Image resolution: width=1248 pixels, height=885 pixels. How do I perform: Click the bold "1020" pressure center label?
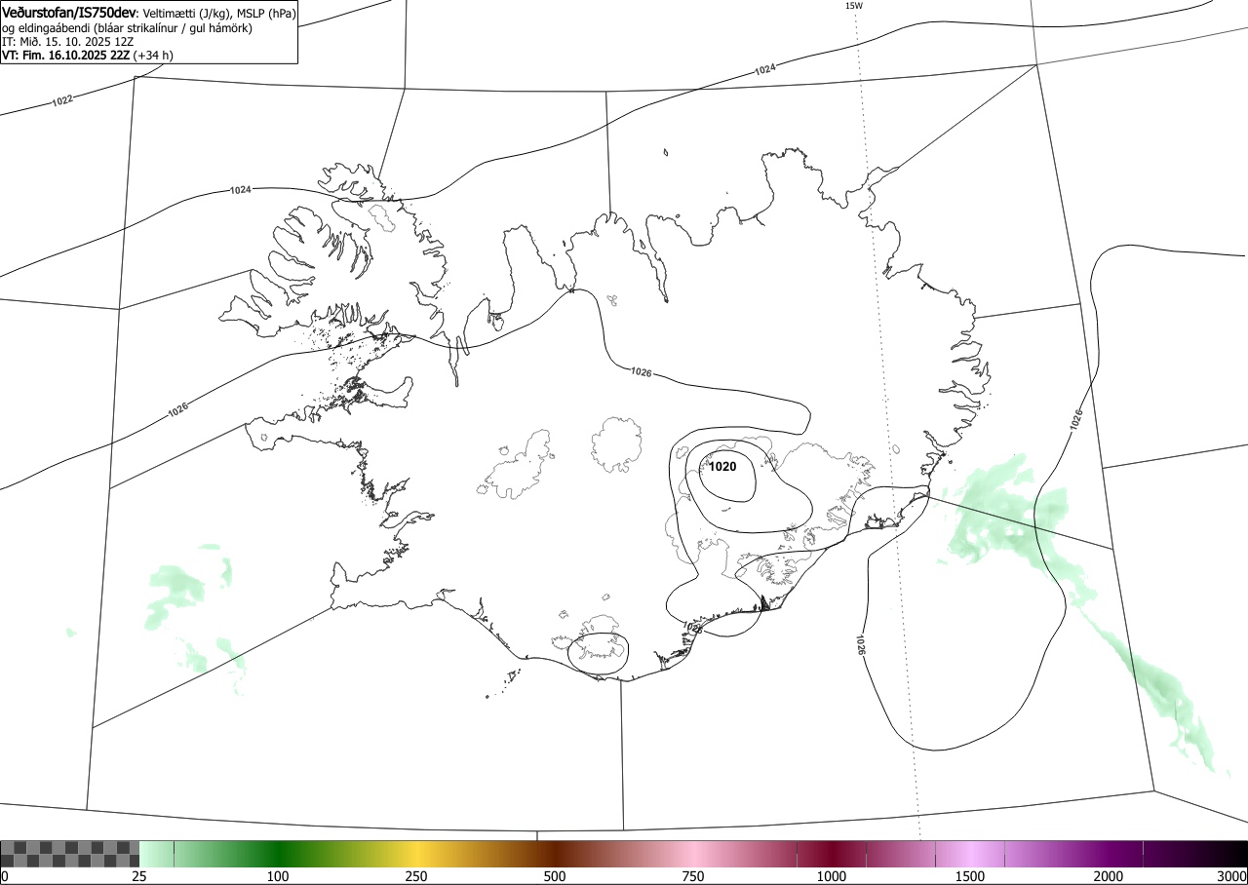coord(722,467)
